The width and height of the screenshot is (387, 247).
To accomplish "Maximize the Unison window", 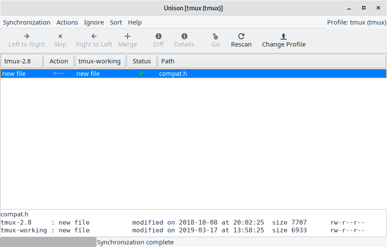I will point(364,8).
